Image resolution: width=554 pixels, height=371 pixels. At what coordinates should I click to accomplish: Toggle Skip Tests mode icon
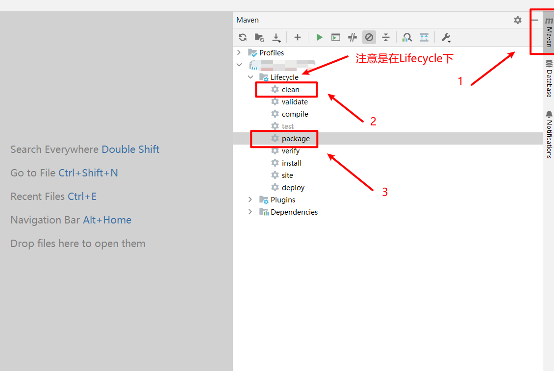369,37
